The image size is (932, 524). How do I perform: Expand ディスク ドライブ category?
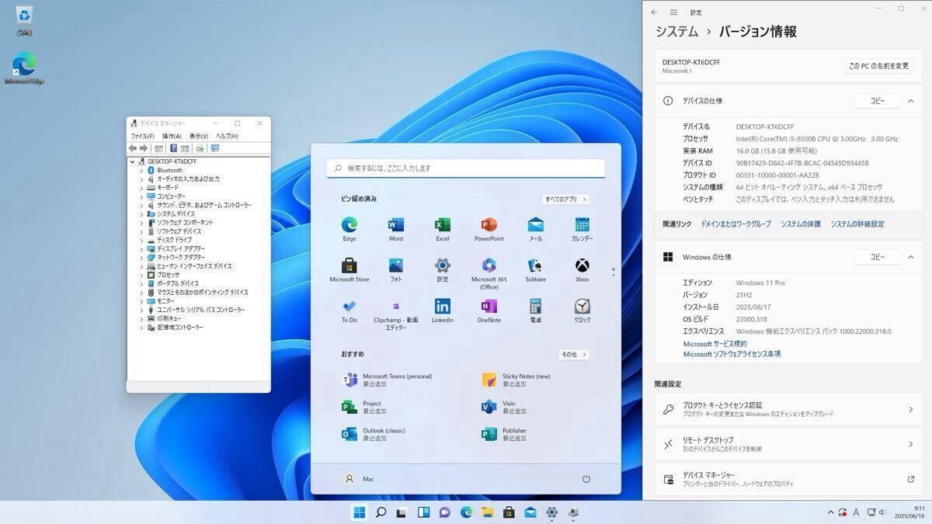point(141,240)
